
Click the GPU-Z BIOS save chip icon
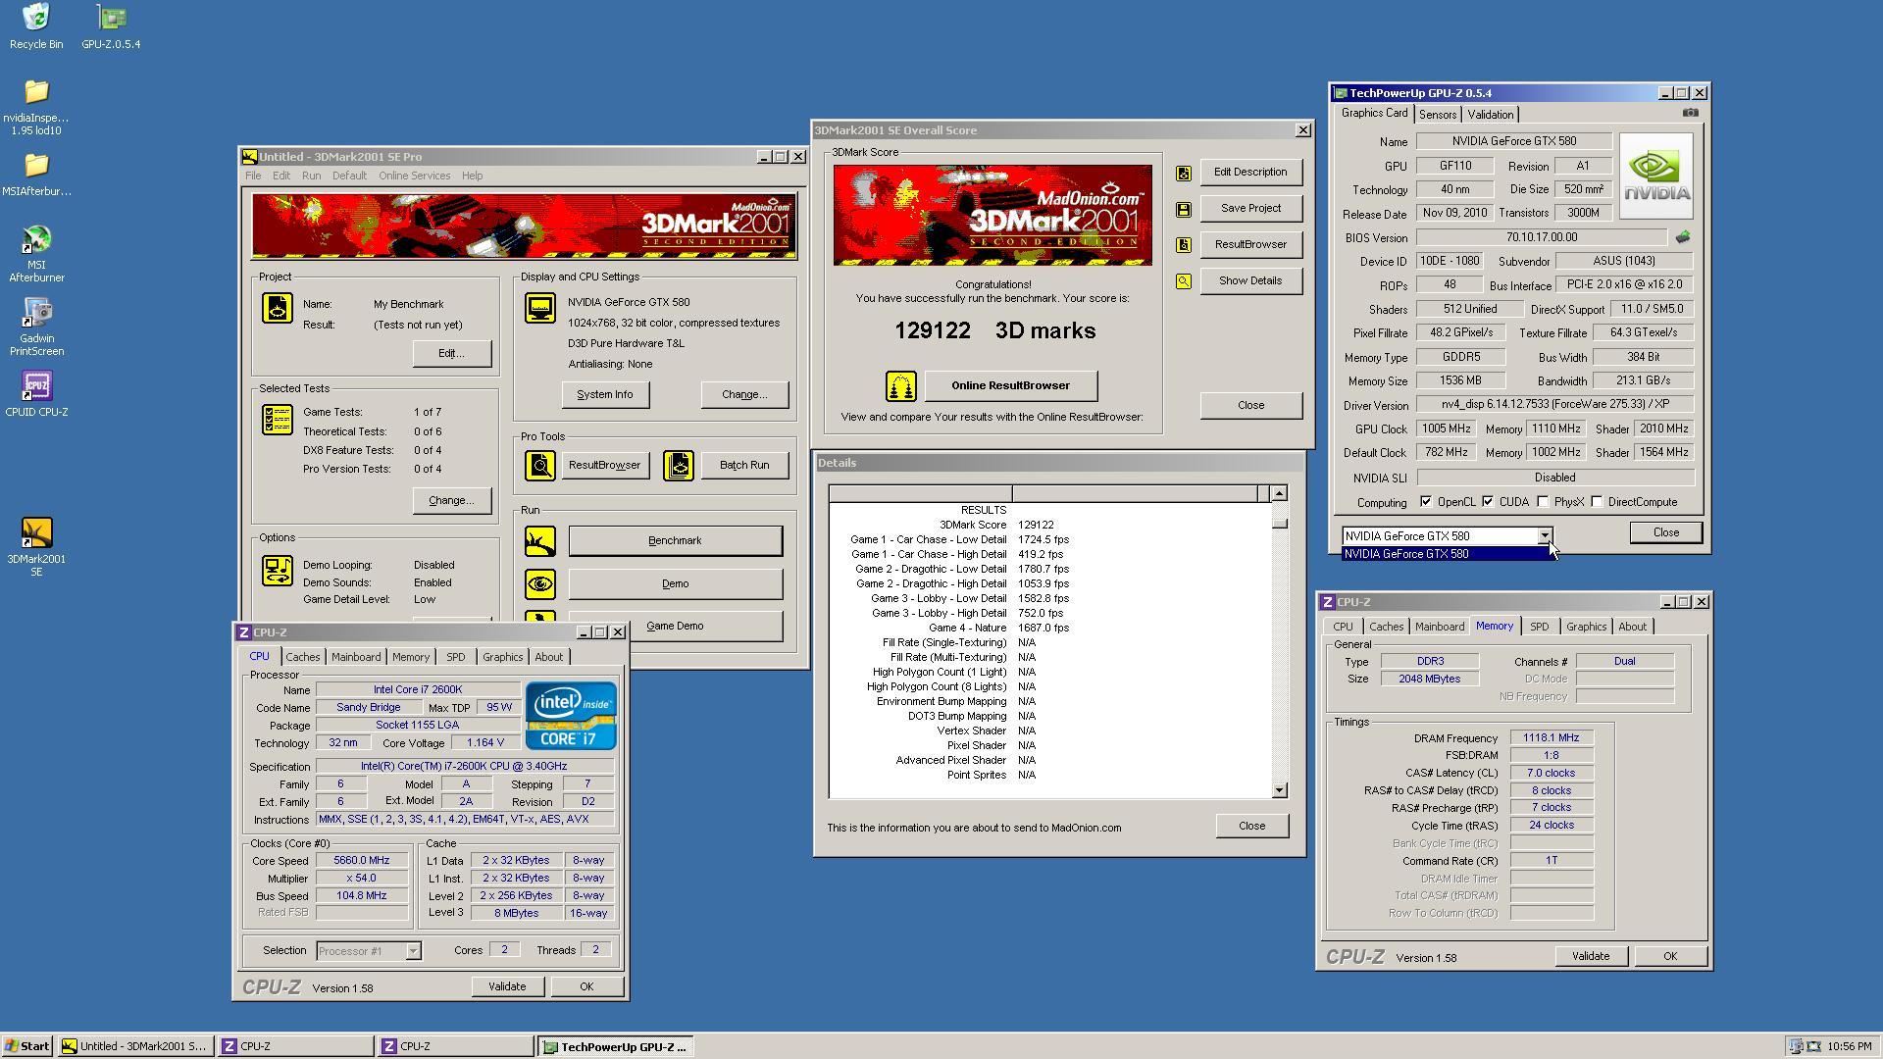[1683, 237]
